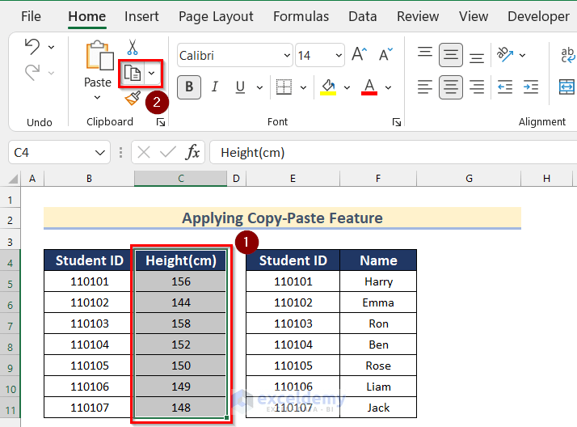This screenshot has width=577, height=427.
Task: Select column G header
Action: tap(469, 179)
